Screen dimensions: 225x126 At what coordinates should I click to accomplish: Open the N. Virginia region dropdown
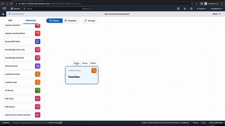201,8
